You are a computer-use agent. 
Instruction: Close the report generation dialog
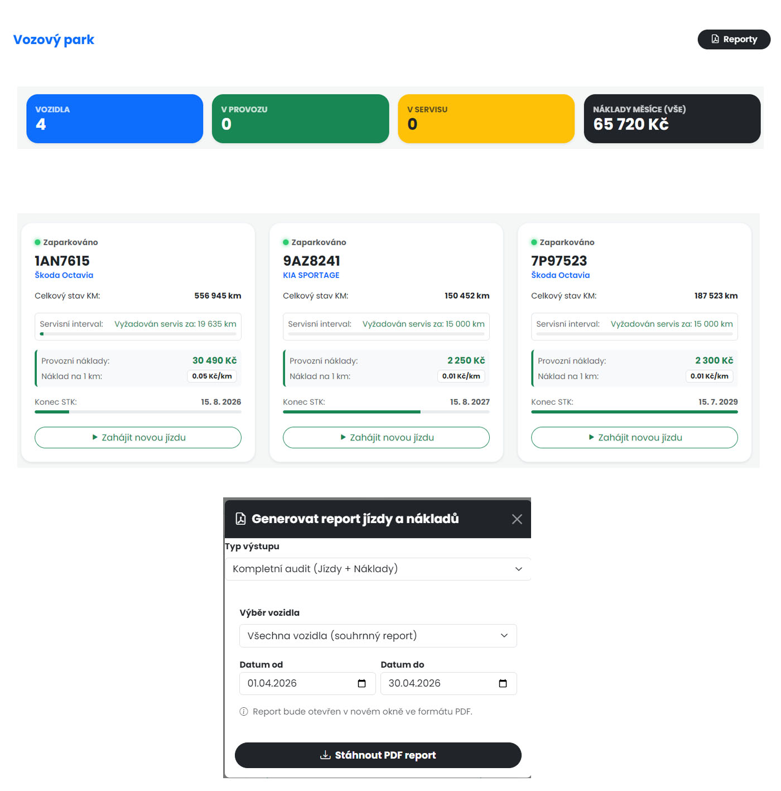coord(517,519)
